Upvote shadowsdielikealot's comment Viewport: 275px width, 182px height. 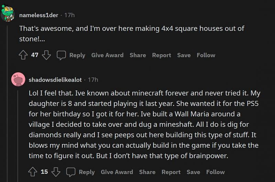click(x=33, y=172)
